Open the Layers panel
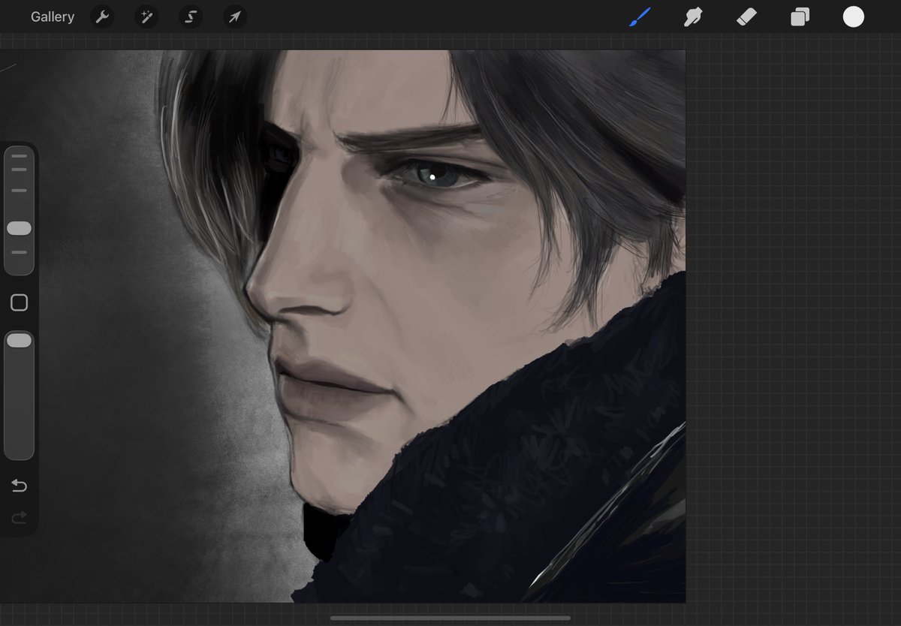 800,17
